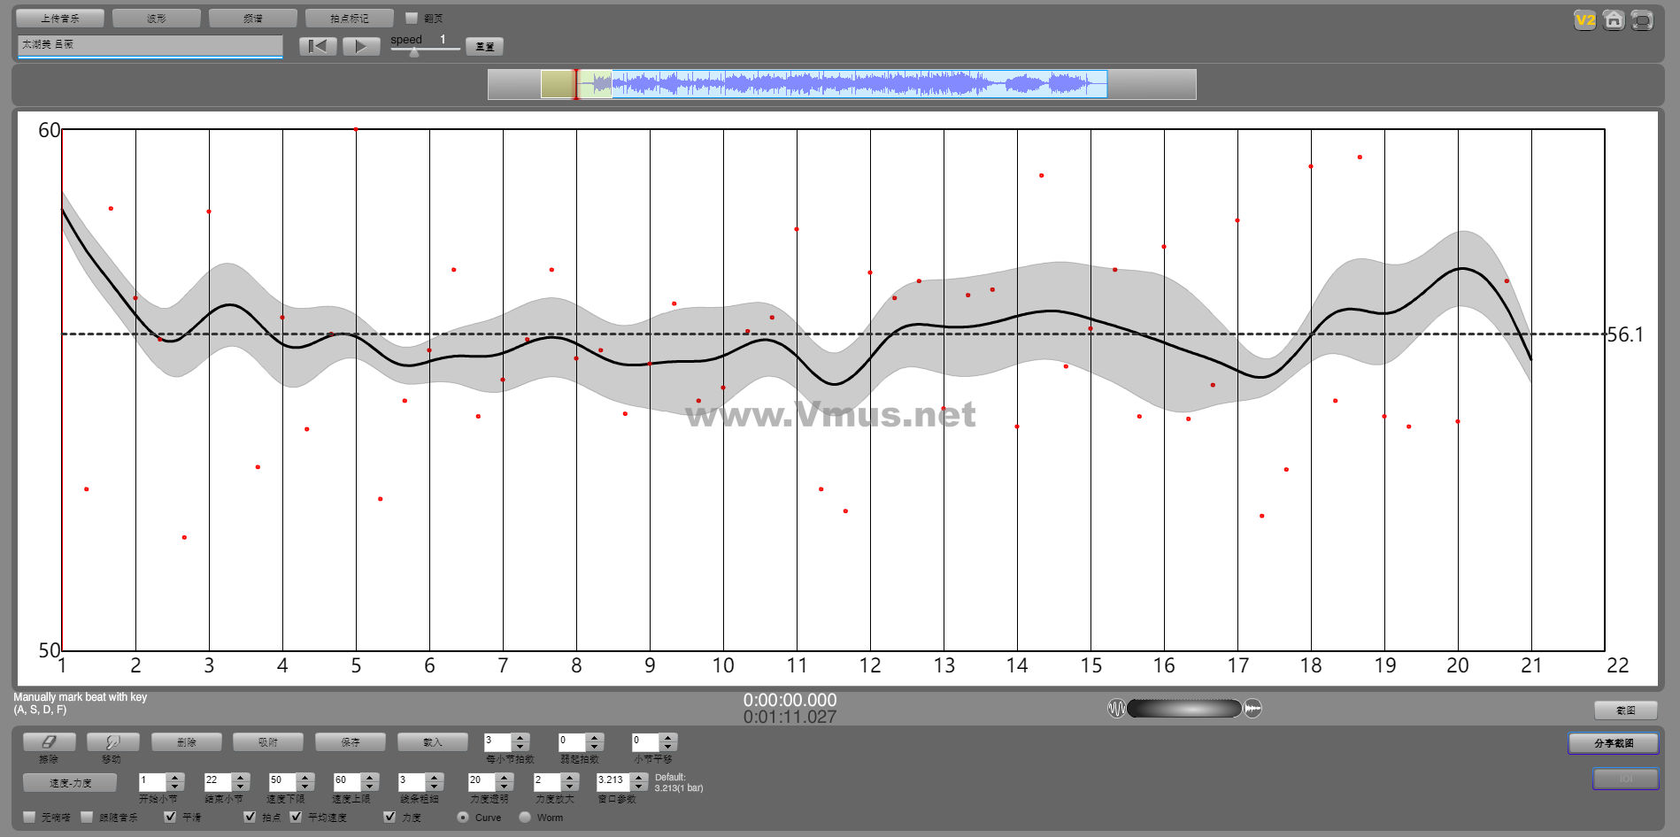Select the Worm radio button
Screen dimensions: 1680x837
pyautogui.click(x=525, y=818)
